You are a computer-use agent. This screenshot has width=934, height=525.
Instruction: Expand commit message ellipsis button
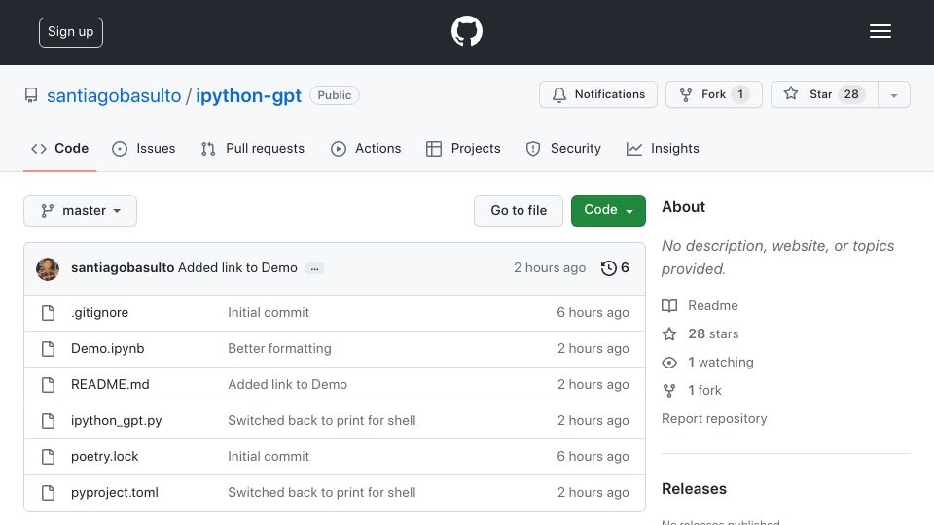click(314, 268)
